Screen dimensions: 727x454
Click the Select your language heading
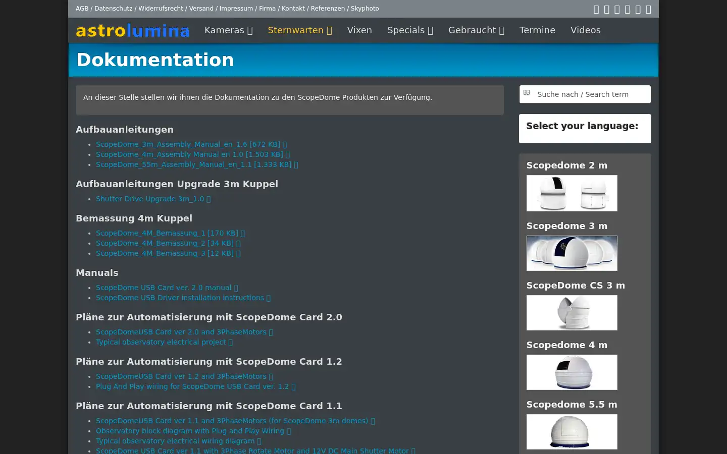point(582,126)
